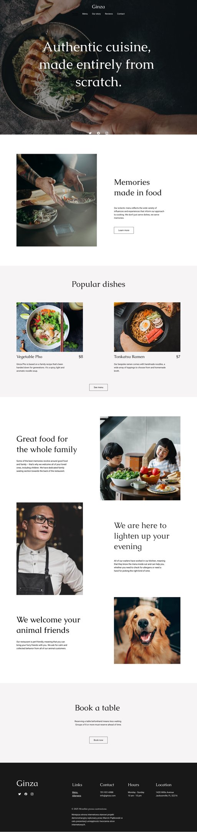The image size is (197, 832).
Task: Open Facebook icon in hero section
Action: (x=98, y=133)
